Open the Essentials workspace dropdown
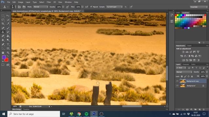This screenshot has height=117, width=209. coord(199,7)
